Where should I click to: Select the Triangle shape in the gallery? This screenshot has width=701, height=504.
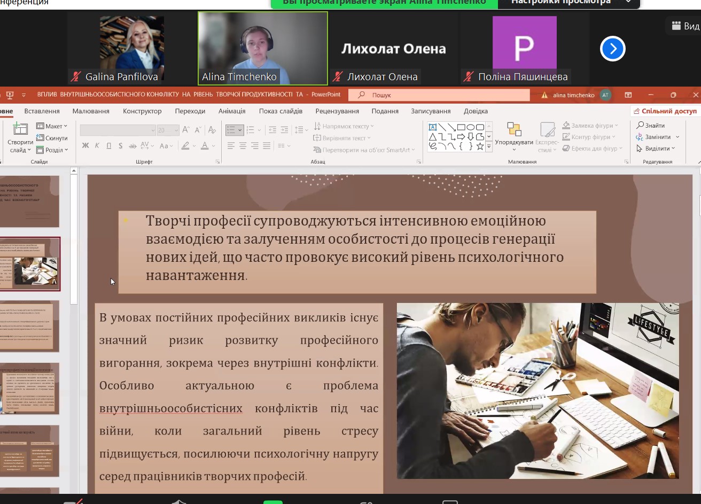pos(433,137)
